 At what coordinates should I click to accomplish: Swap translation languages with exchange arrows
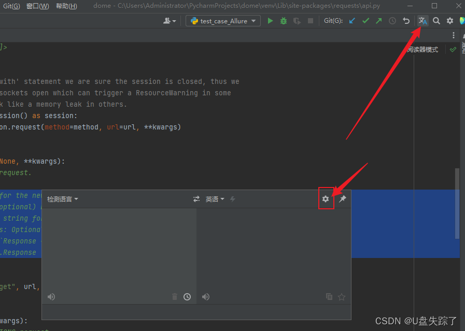click(196, 198)
